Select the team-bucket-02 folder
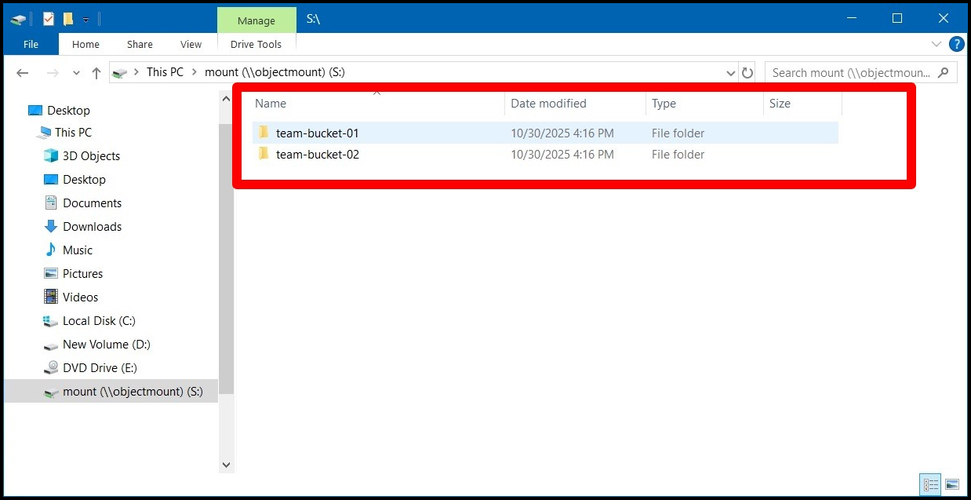Image resolution: width=971 pixels, height=500 pixels. [x=317, y=155]
